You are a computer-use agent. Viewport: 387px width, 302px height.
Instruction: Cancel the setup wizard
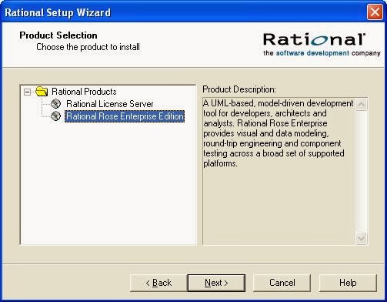282,283
